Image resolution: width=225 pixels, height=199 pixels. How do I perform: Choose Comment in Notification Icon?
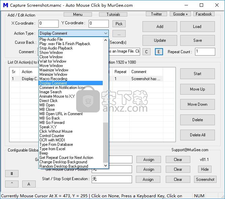(x=62, y=88)
